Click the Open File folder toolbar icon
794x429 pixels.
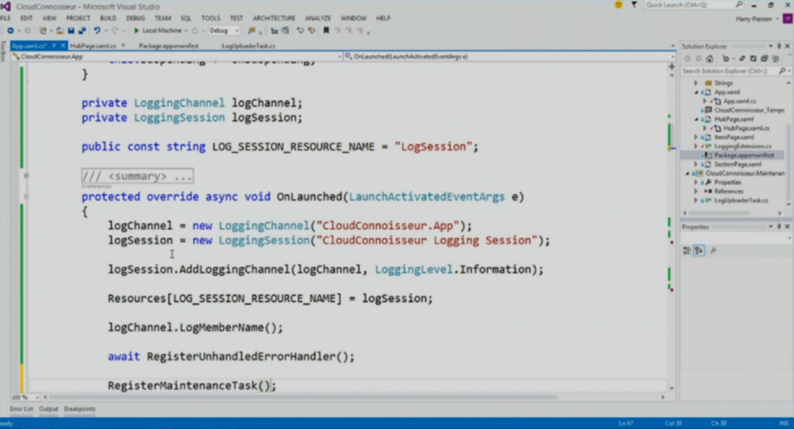[x=60, y=30]
